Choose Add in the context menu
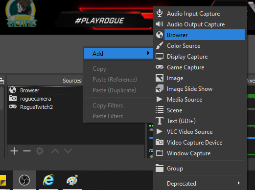 [x=118, y=53]
